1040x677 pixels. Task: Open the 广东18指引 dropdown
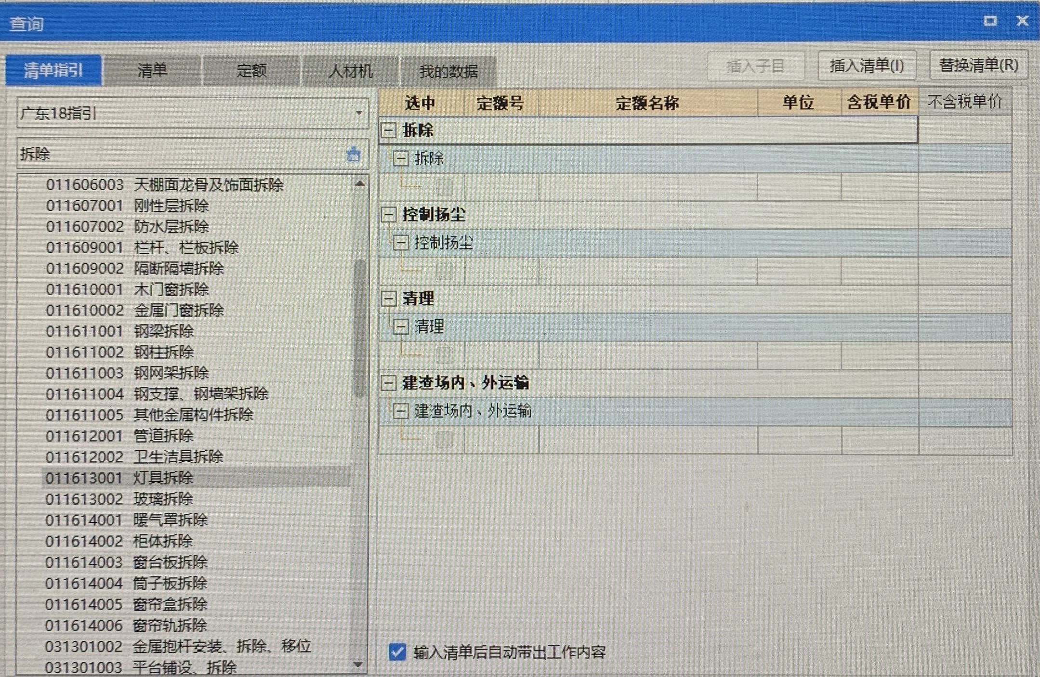click(x=358, y=113)
